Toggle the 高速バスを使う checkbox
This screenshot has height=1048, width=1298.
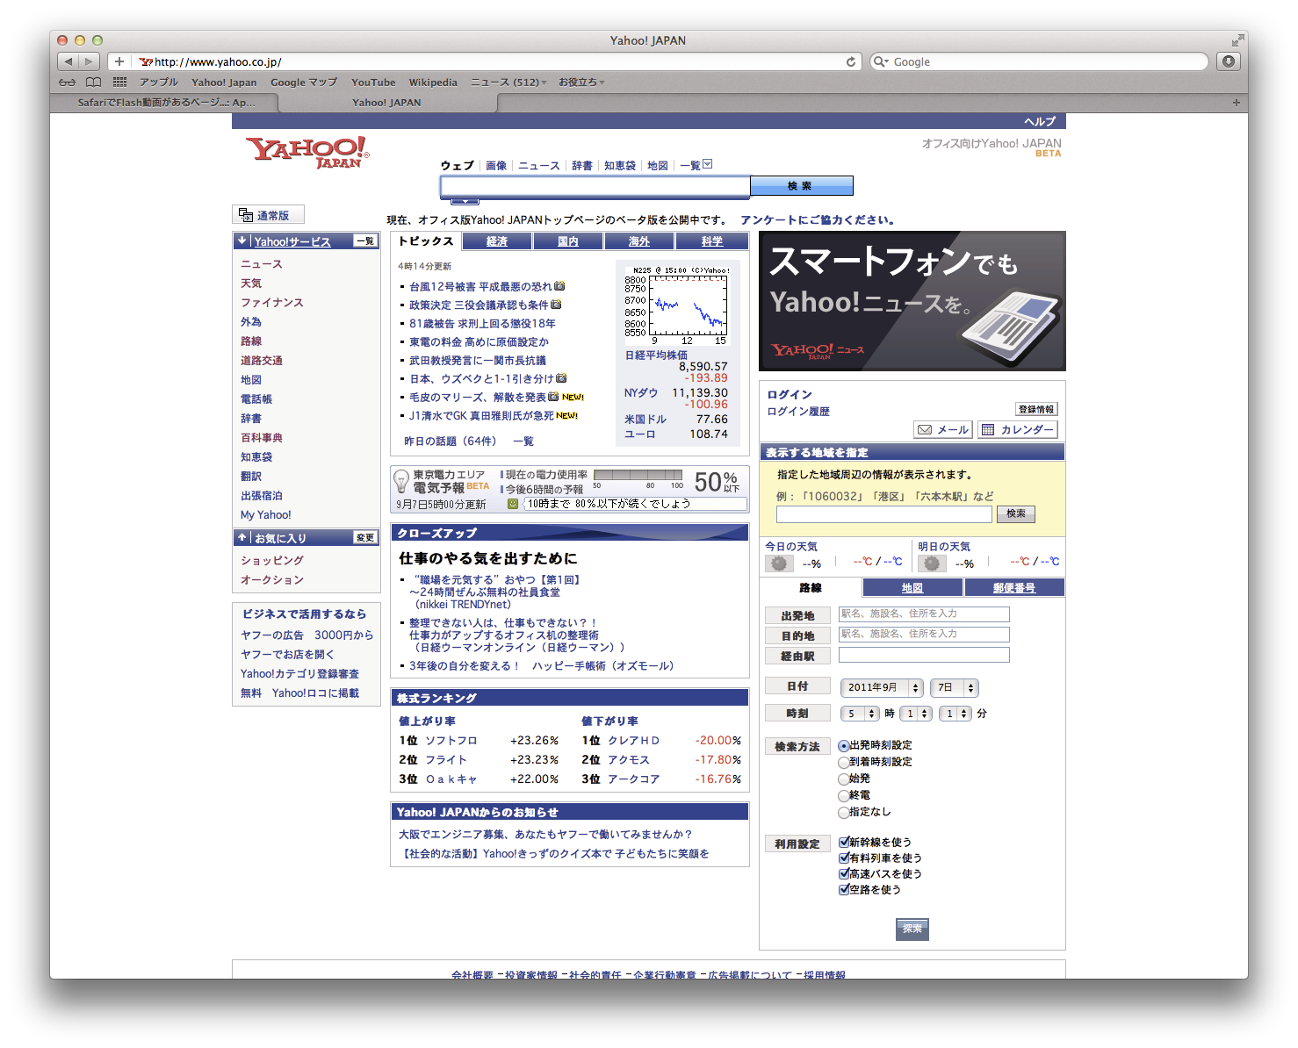click(844, 874)
